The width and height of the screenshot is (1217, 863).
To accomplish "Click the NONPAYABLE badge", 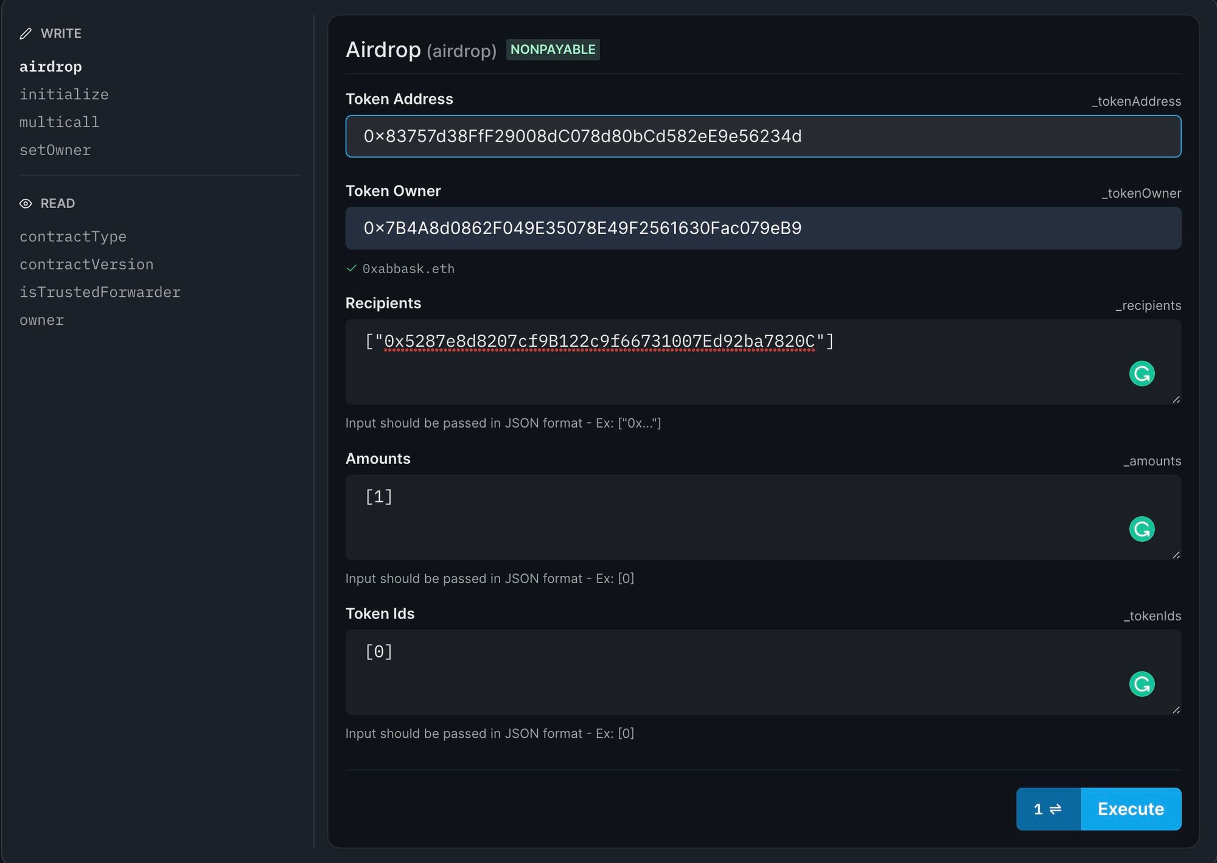I will click(x=553, y=50).
